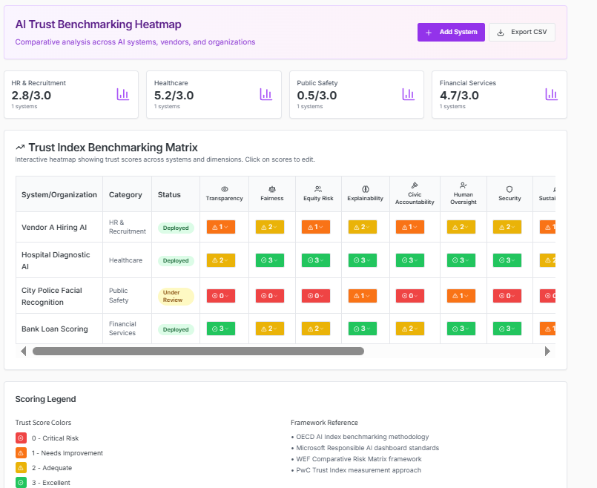Click the Security shield icon column header

tap(509, 188)
